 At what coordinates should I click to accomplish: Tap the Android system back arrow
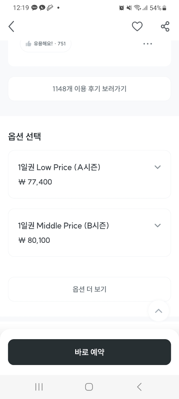(x=139, y=387)
